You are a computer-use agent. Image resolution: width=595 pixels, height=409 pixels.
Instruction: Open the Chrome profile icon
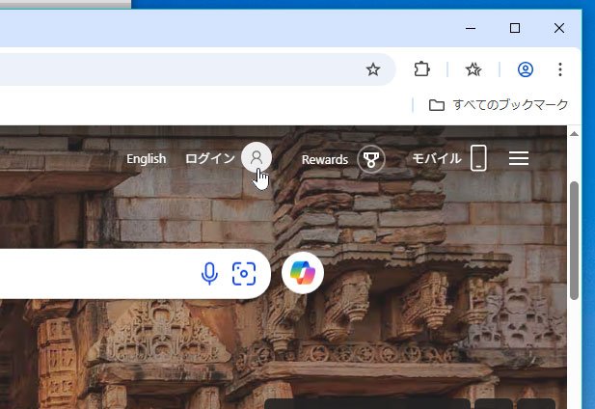tap(526, 69)
